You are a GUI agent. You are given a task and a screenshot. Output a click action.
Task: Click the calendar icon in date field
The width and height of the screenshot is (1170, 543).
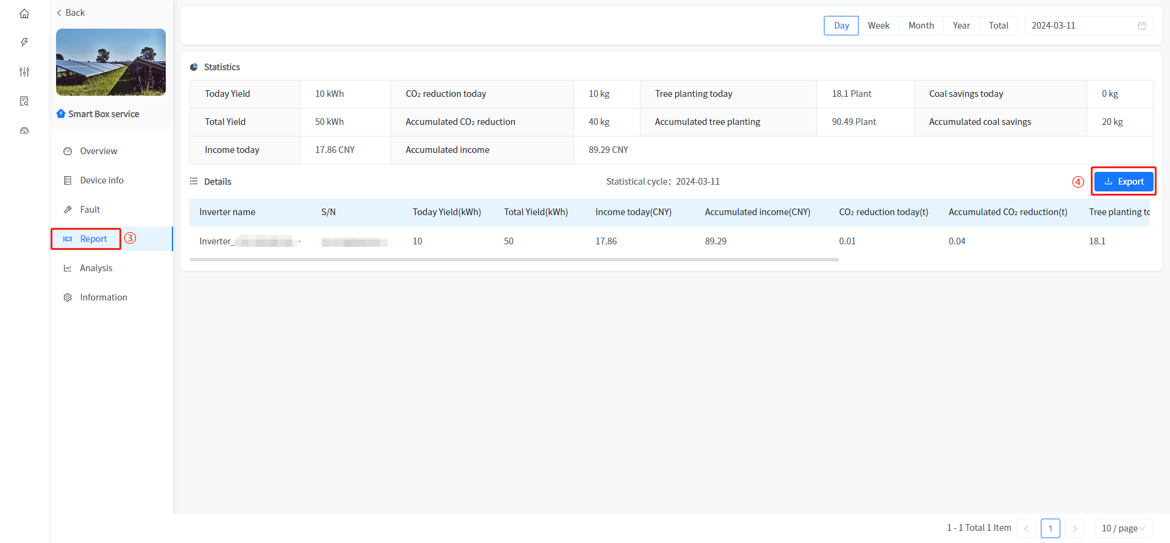1141,26
